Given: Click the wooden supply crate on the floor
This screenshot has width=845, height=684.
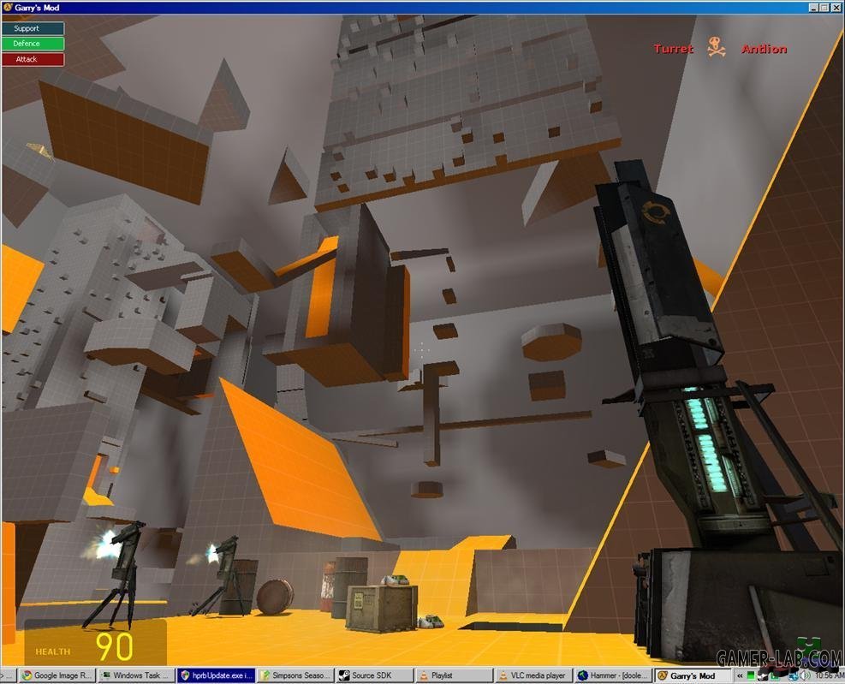Looking at the screenshot, I should point(382,608).
